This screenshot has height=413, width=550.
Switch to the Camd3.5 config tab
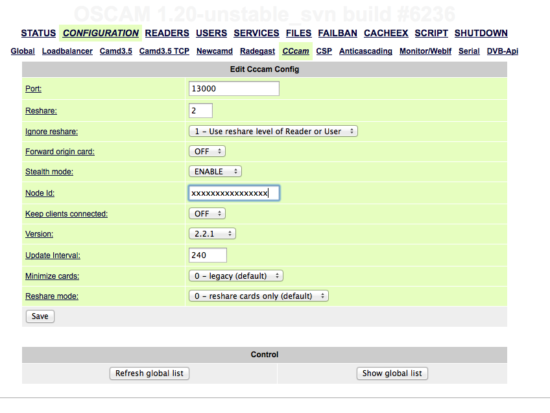pos(115,51)
